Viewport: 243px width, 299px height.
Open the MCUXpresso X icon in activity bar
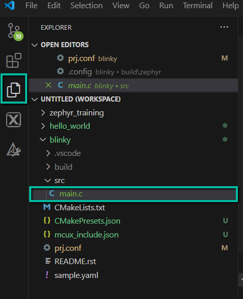coord(13,119)
